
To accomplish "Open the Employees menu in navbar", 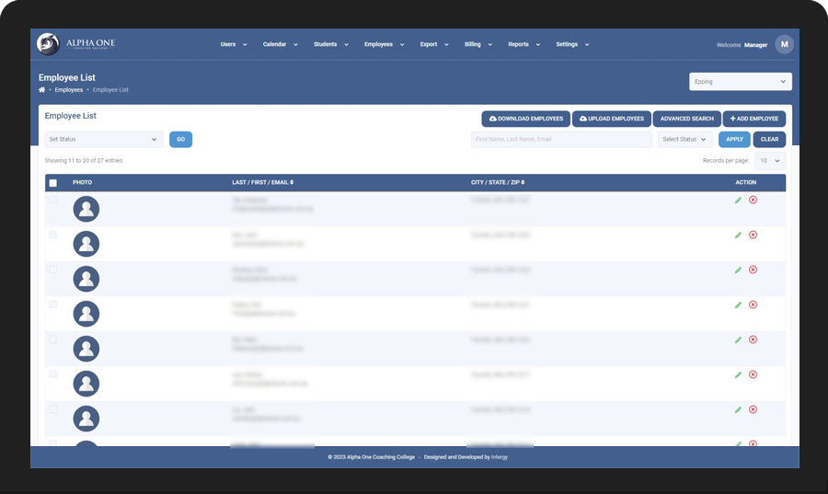I will click(x=384, y=44).
